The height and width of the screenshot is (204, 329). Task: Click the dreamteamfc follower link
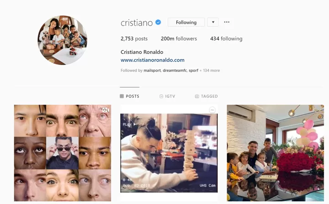click(175, 71)
